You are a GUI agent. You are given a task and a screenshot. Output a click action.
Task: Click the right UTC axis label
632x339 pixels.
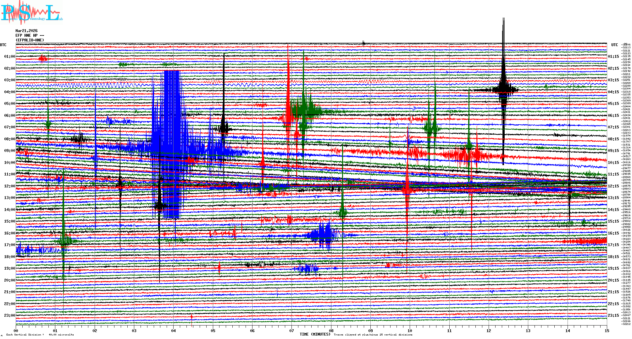coord(615,45)
